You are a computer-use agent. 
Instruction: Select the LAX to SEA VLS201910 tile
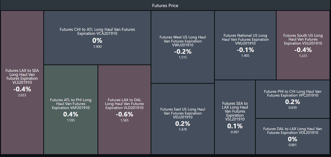point(22,82)
